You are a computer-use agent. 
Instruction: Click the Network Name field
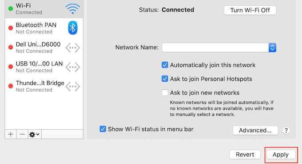(x=215, y=48)
